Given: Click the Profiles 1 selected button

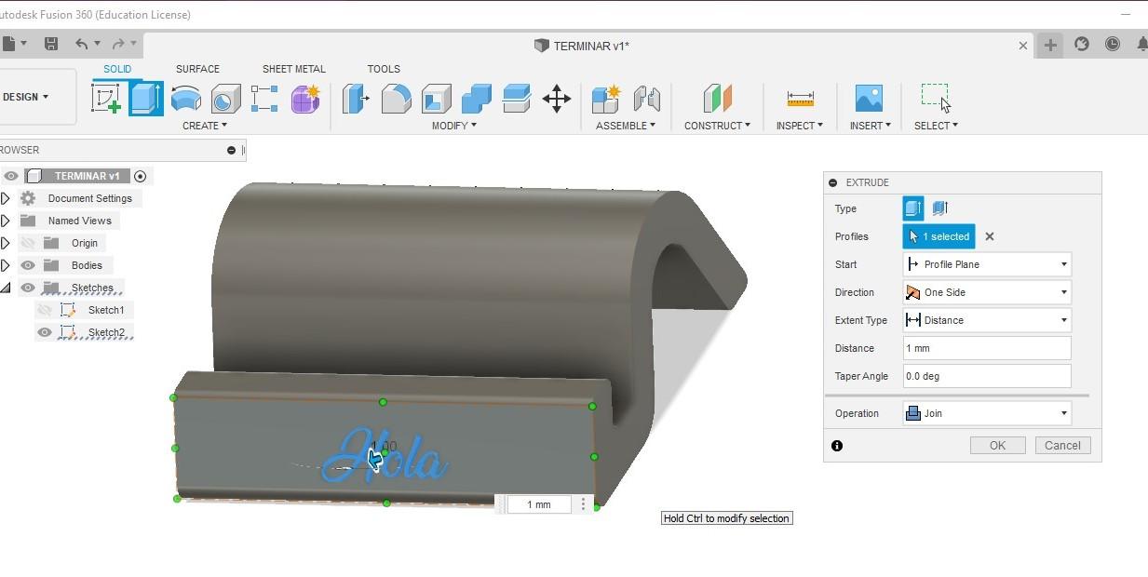Looking at the screenshot, I should (939, 236).
